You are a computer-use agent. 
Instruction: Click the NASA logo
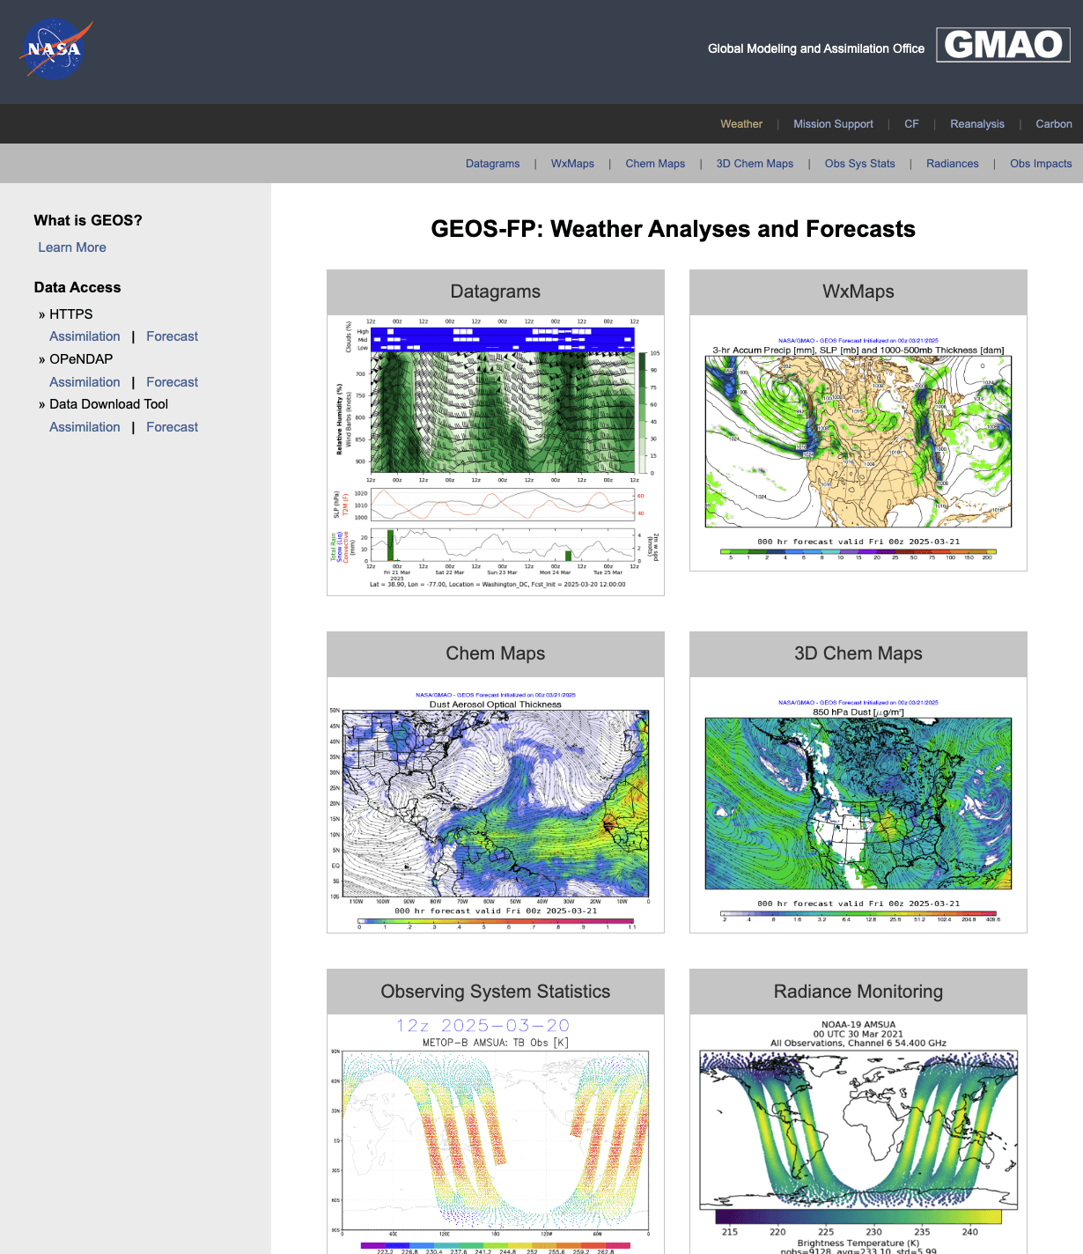pos(55,50)
